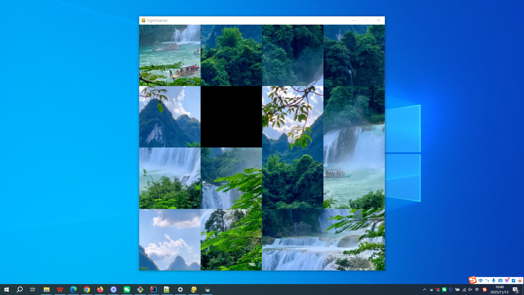524x295 pixels.
Task: Click the black empty puzzle tile
Action: 231,116
